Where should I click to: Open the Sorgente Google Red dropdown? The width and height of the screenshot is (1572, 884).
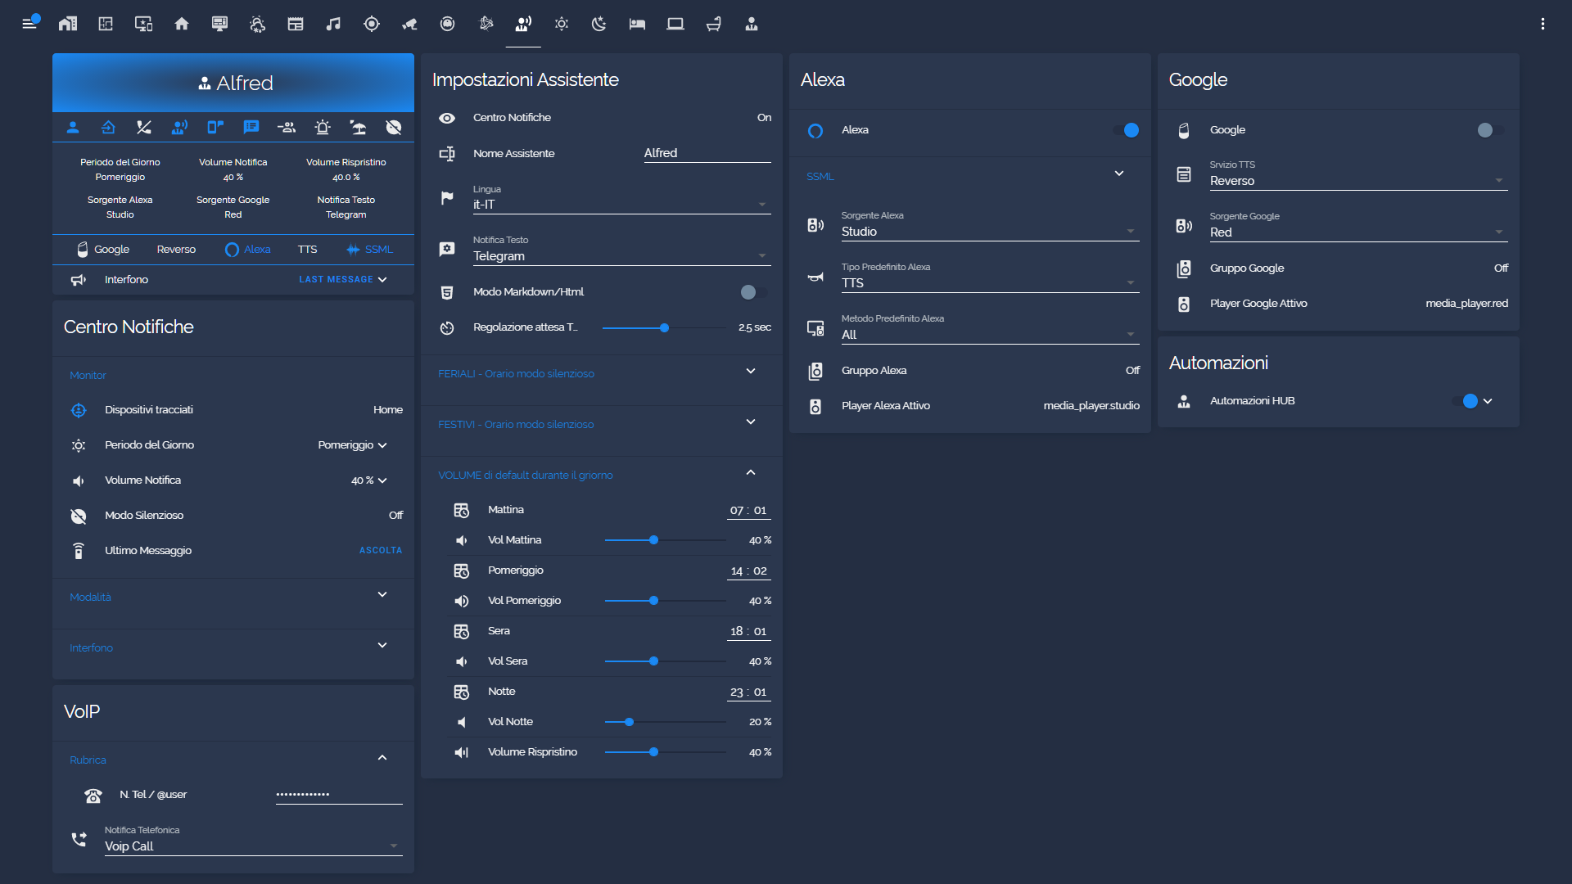click(1359, 227)
